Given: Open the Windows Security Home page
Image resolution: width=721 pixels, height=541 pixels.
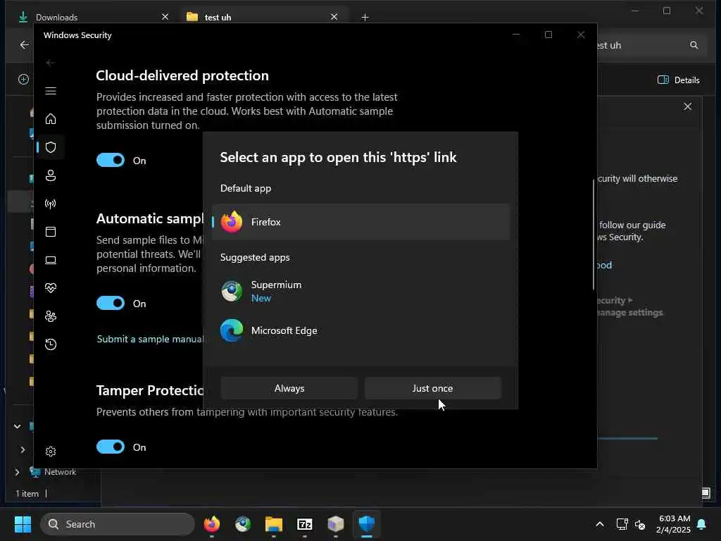Looking at the screenshot, I should click(51, 119).
